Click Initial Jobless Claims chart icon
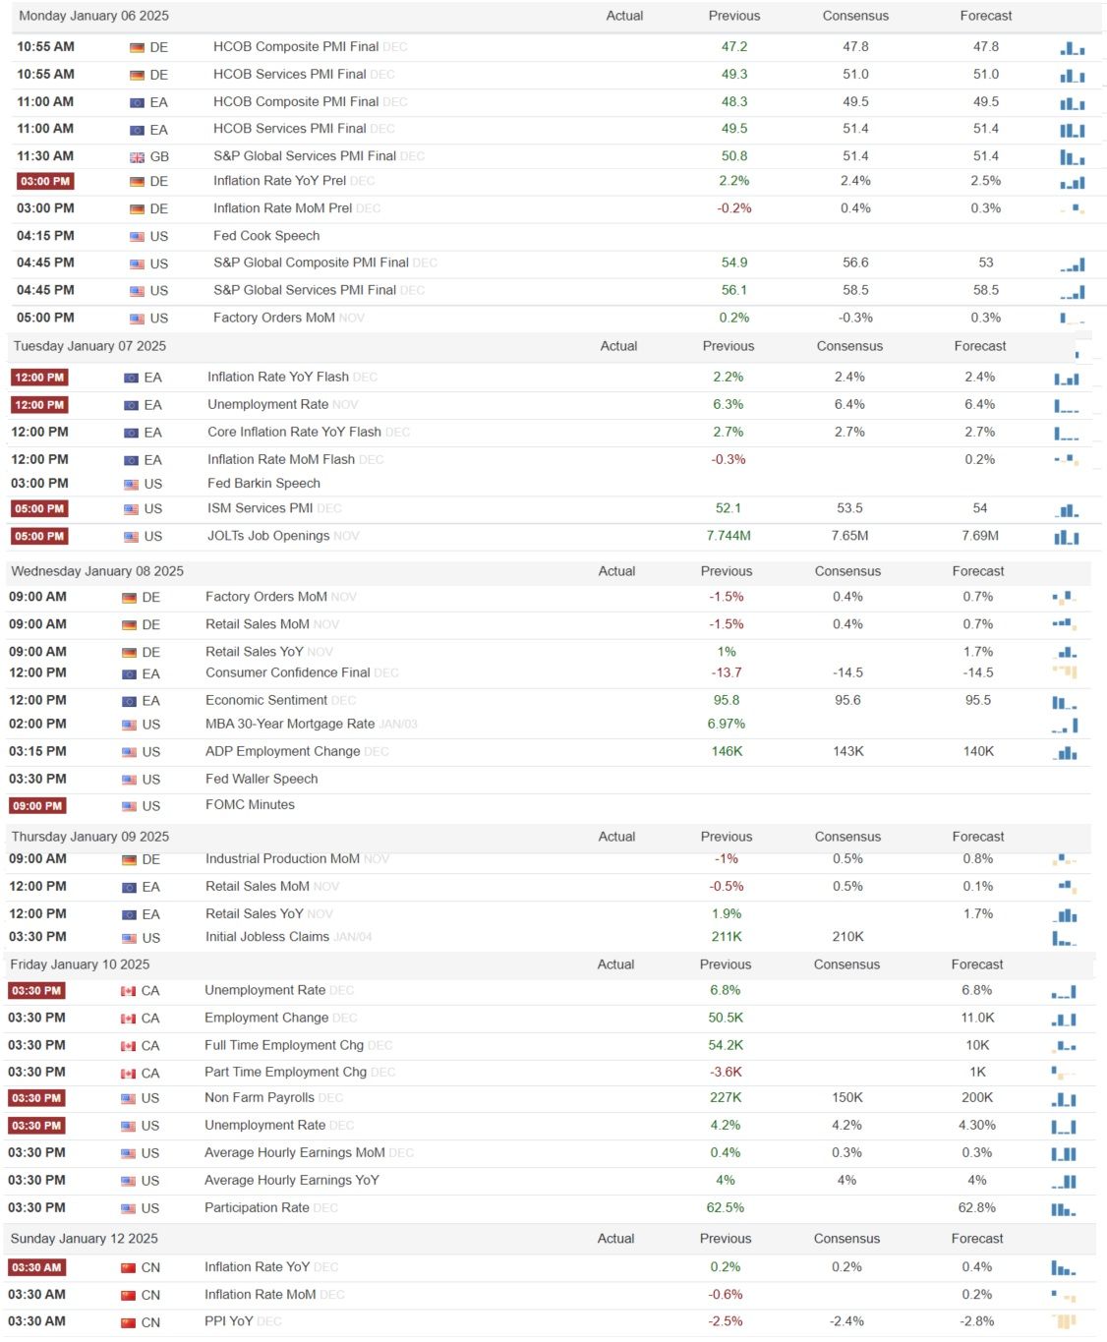Viewport: 1107px width, 1342px height. pyautogui.click(x=1065, y=938)
